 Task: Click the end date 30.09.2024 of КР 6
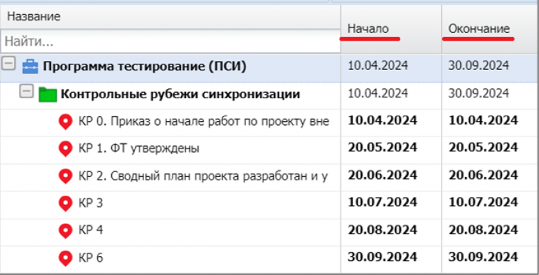click(x=483, y=257)
